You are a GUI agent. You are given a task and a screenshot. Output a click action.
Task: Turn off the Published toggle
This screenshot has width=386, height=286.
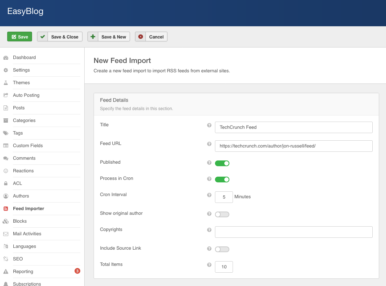(222, 163)
